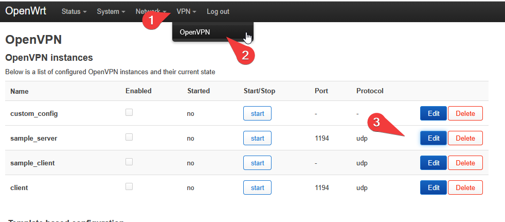Start the sample_client instance
Viewport: 505px width, 222px height.
point(257,163)
